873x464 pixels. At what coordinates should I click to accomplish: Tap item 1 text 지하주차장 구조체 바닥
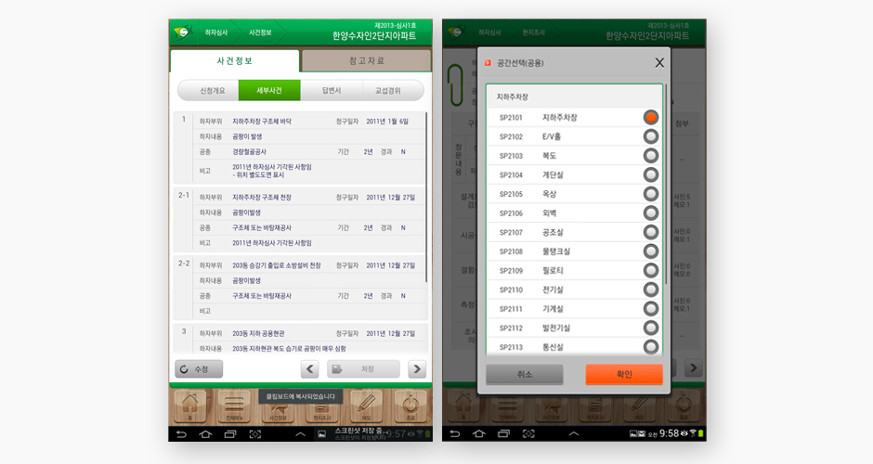[x=262, y=122]
